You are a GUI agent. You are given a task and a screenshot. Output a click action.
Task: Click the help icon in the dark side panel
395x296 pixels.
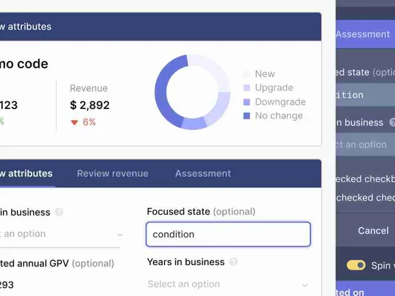[x=392, y=123]
